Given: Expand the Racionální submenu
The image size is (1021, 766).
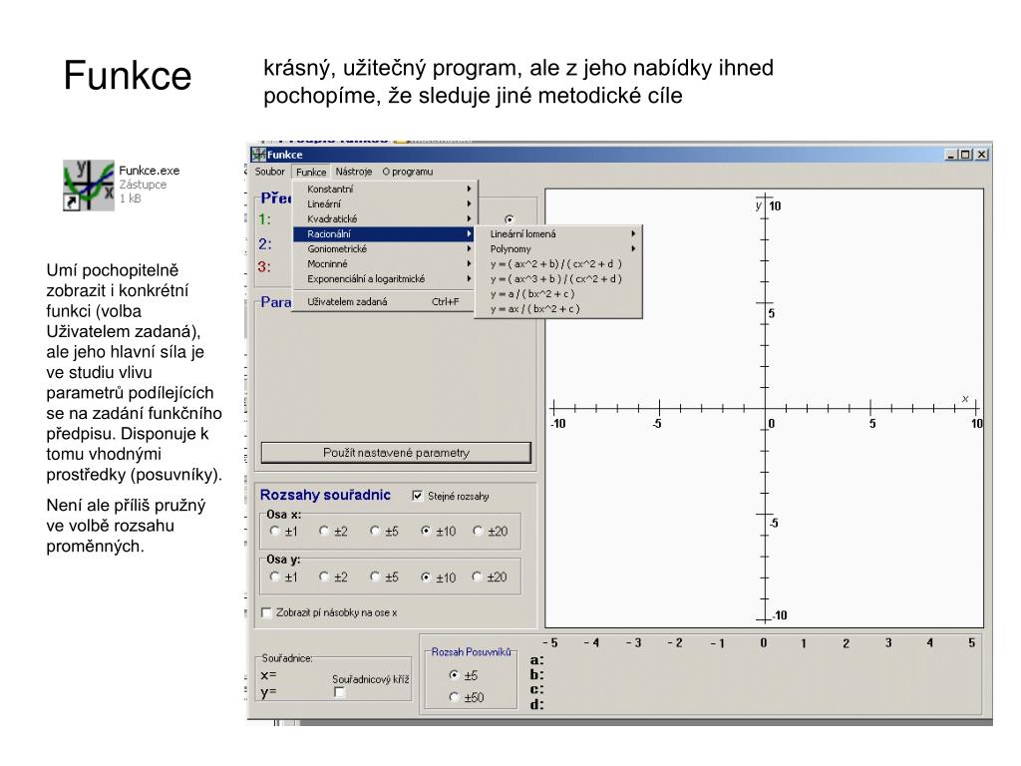Looking at the screenshot, I should (384, 233).
